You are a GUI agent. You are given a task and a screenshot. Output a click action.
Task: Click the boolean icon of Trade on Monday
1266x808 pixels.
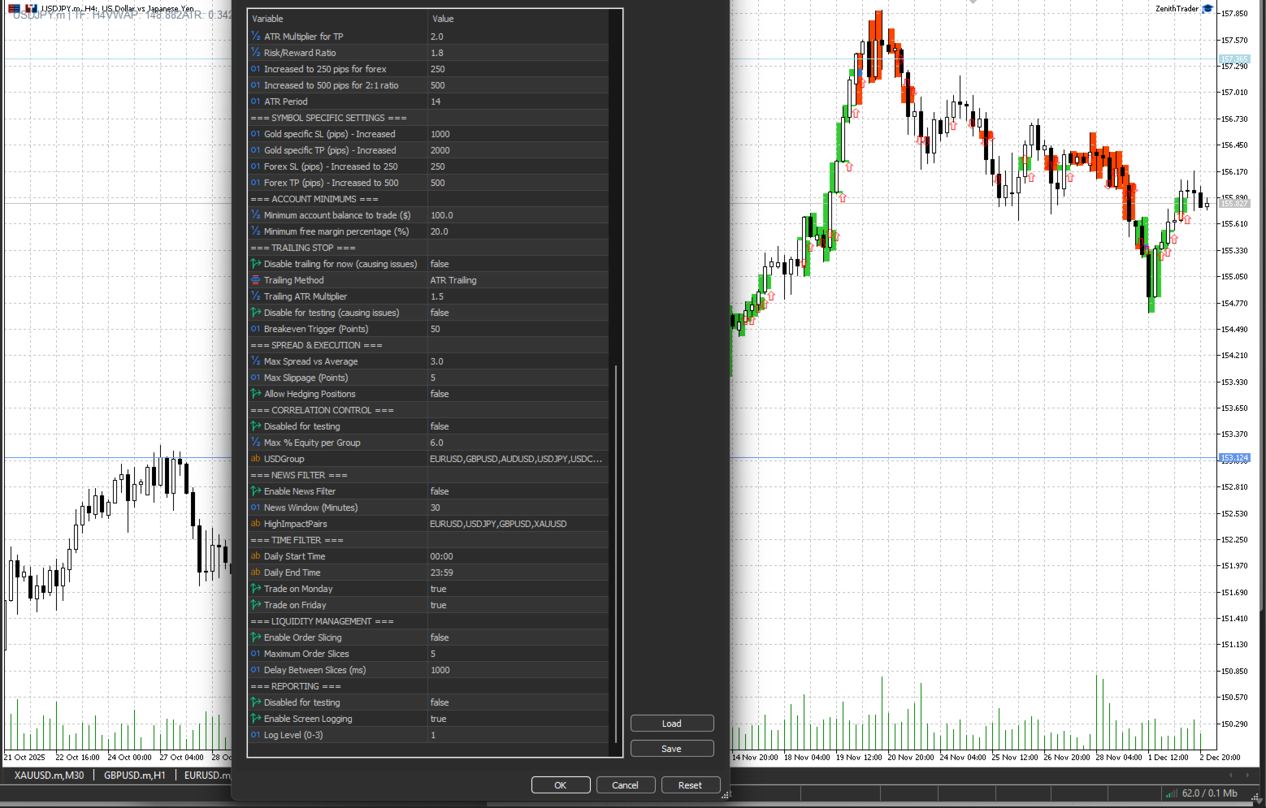point(255,589)
